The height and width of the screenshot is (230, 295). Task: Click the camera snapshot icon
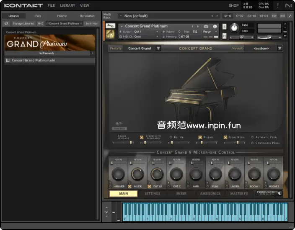click(206, 26)
